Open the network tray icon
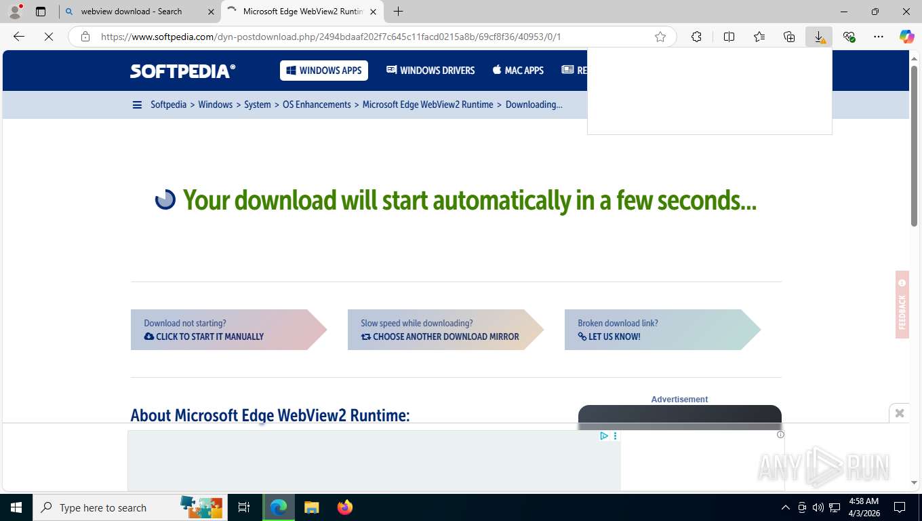 pyautogui.click(x=835, y=507)
